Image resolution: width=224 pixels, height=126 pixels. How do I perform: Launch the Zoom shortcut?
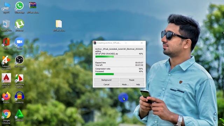[x=20, y=43]
